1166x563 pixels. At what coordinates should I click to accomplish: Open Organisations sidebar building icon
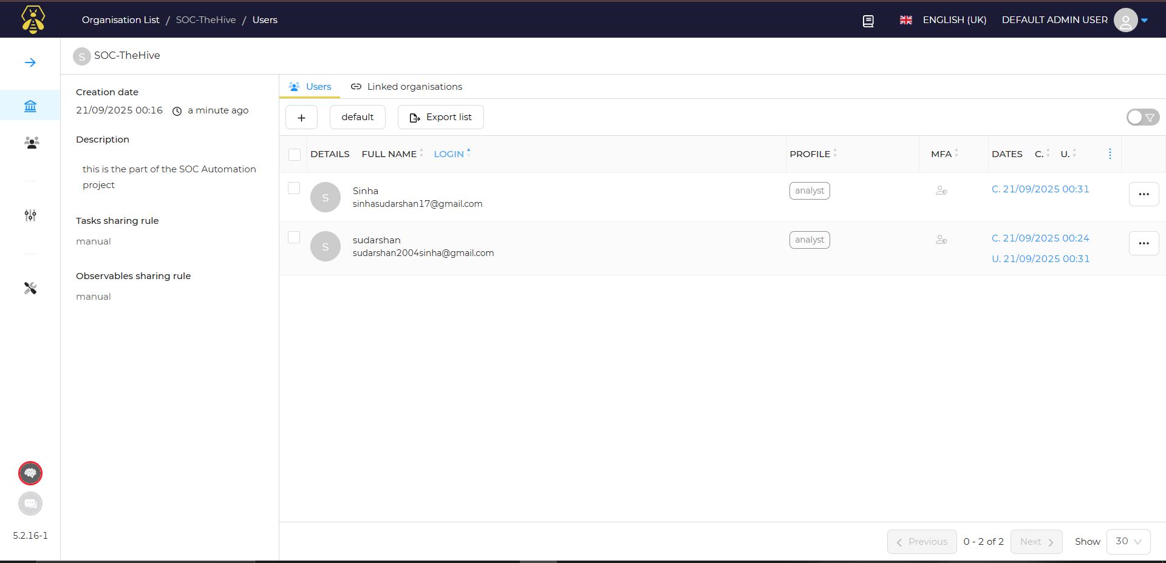(x=30, y=106)
